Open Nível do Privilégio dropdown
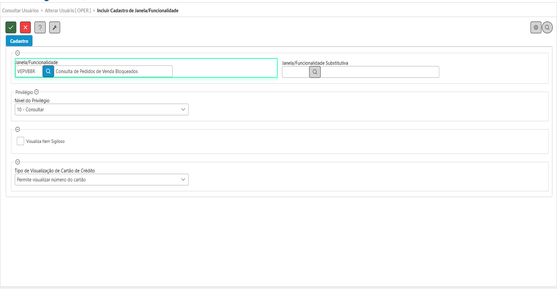Screen dimensions: 557x289 (x=102, y=110)
